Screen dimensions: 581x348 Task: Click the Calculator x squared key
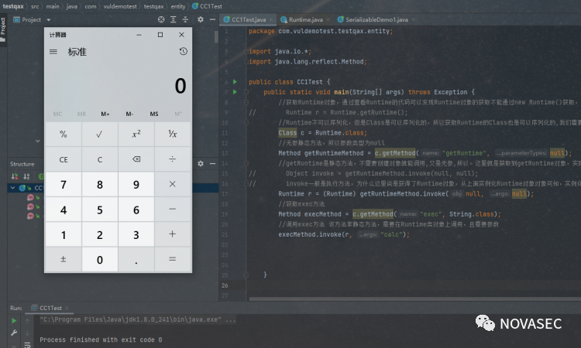point(136,135)
